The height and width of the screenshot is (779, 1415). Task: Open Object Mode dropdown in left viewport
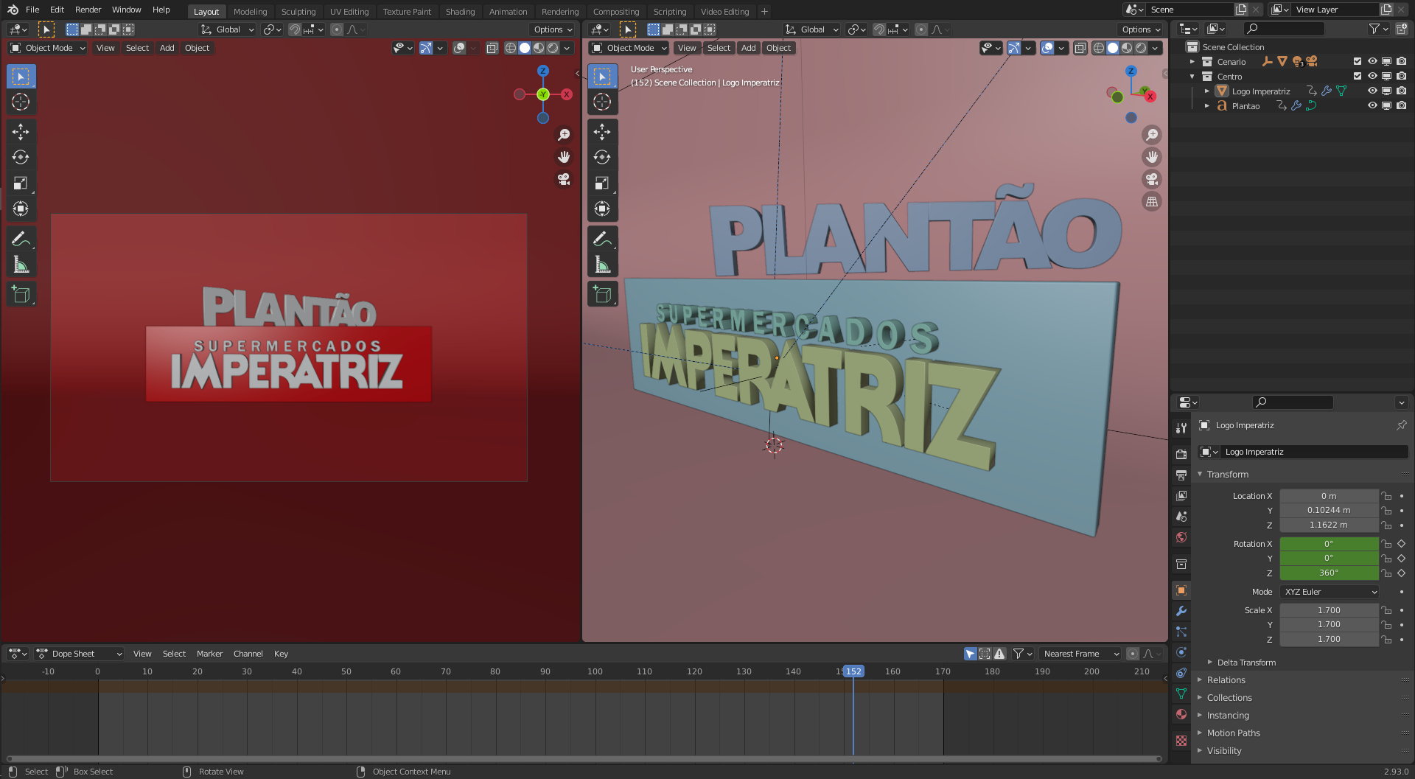pos(48,48)
